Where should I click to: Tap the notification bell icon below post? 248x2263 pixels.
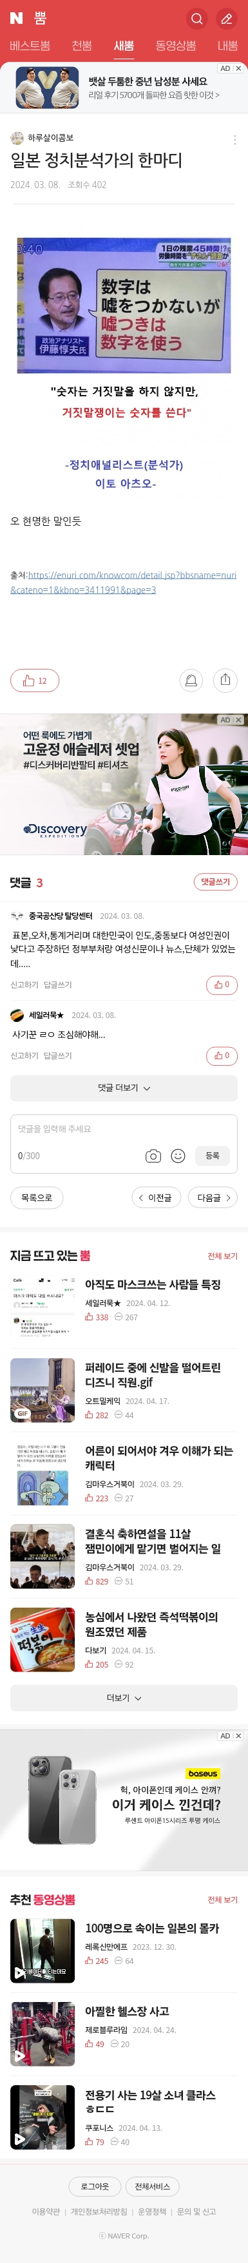[191, 680]
